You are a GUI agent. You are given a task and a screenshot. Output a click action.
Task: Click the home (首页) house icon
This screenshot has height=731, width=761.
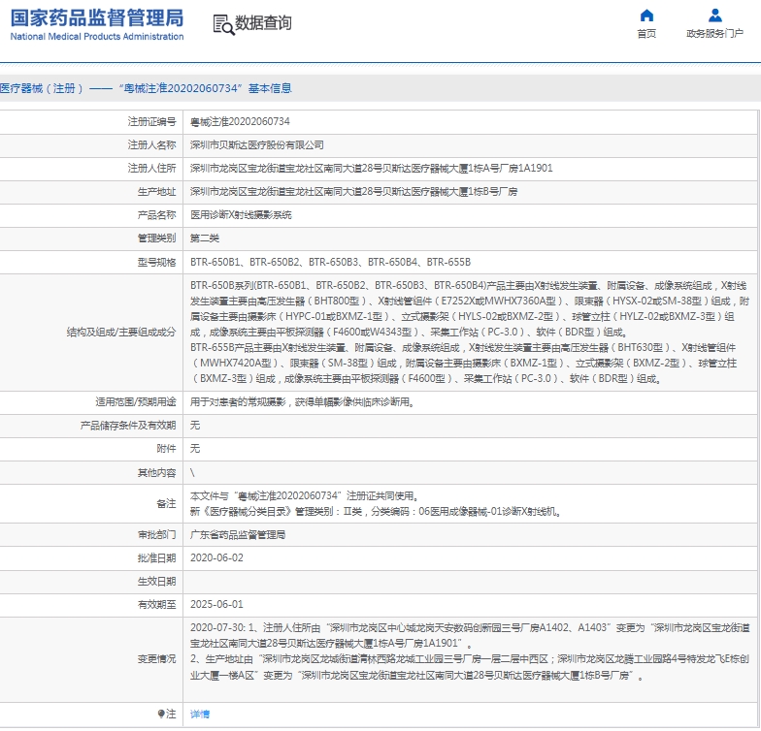[646, 16]
